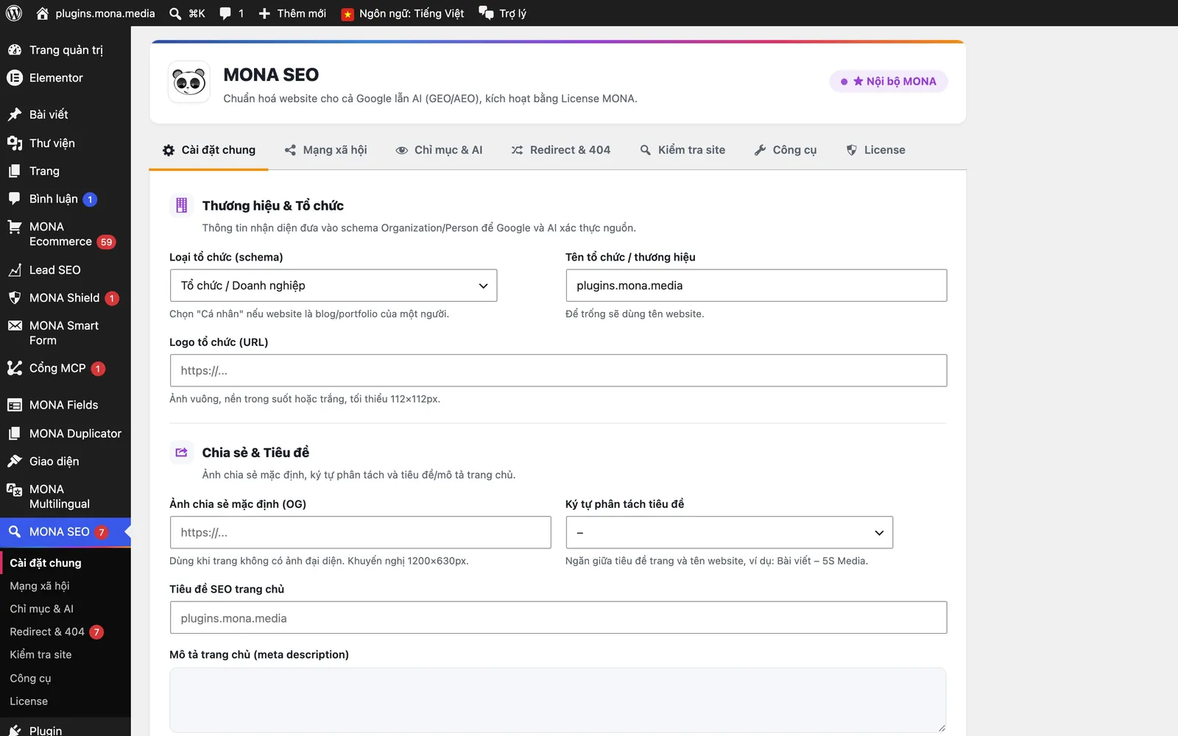1178x736 pixels.
Task: Go to the Redirect & 404 tab
Action: coord(560,150)
